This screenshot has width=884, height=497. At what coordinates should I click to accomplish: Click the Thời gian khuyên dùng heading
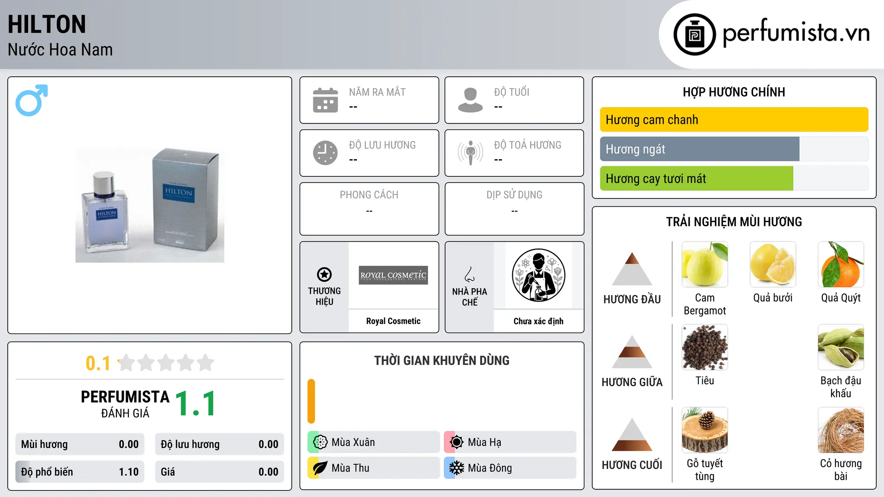click(x=442, y=360)
